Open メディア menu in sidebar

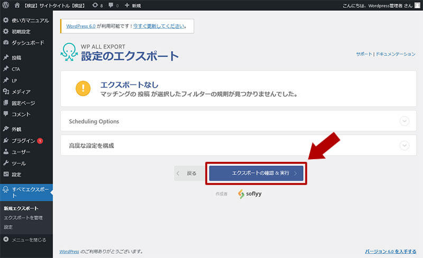pyautogui.click(x=21, y=92)
